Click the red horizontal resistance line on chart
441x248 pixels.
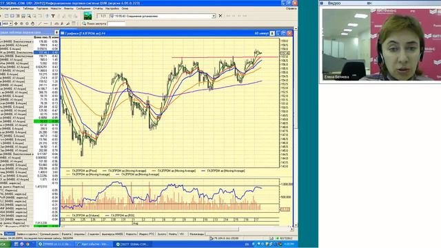[225, 57]
